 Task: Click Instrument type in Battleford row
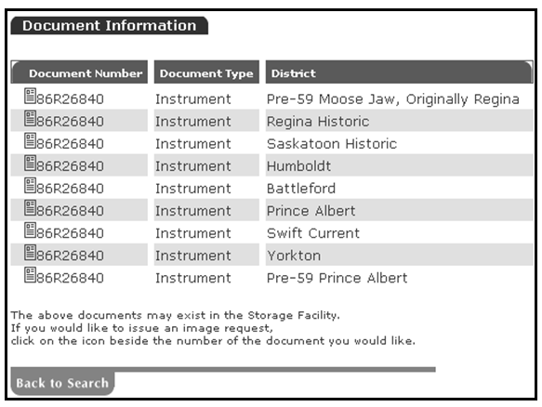click(x=193, y=189)
